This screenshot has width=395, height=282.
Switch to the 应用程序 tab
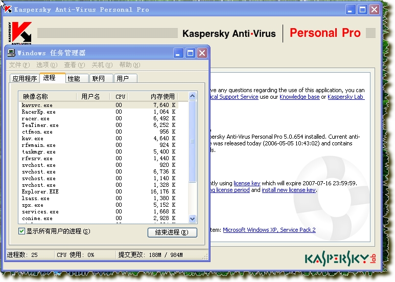click(25, 78)
